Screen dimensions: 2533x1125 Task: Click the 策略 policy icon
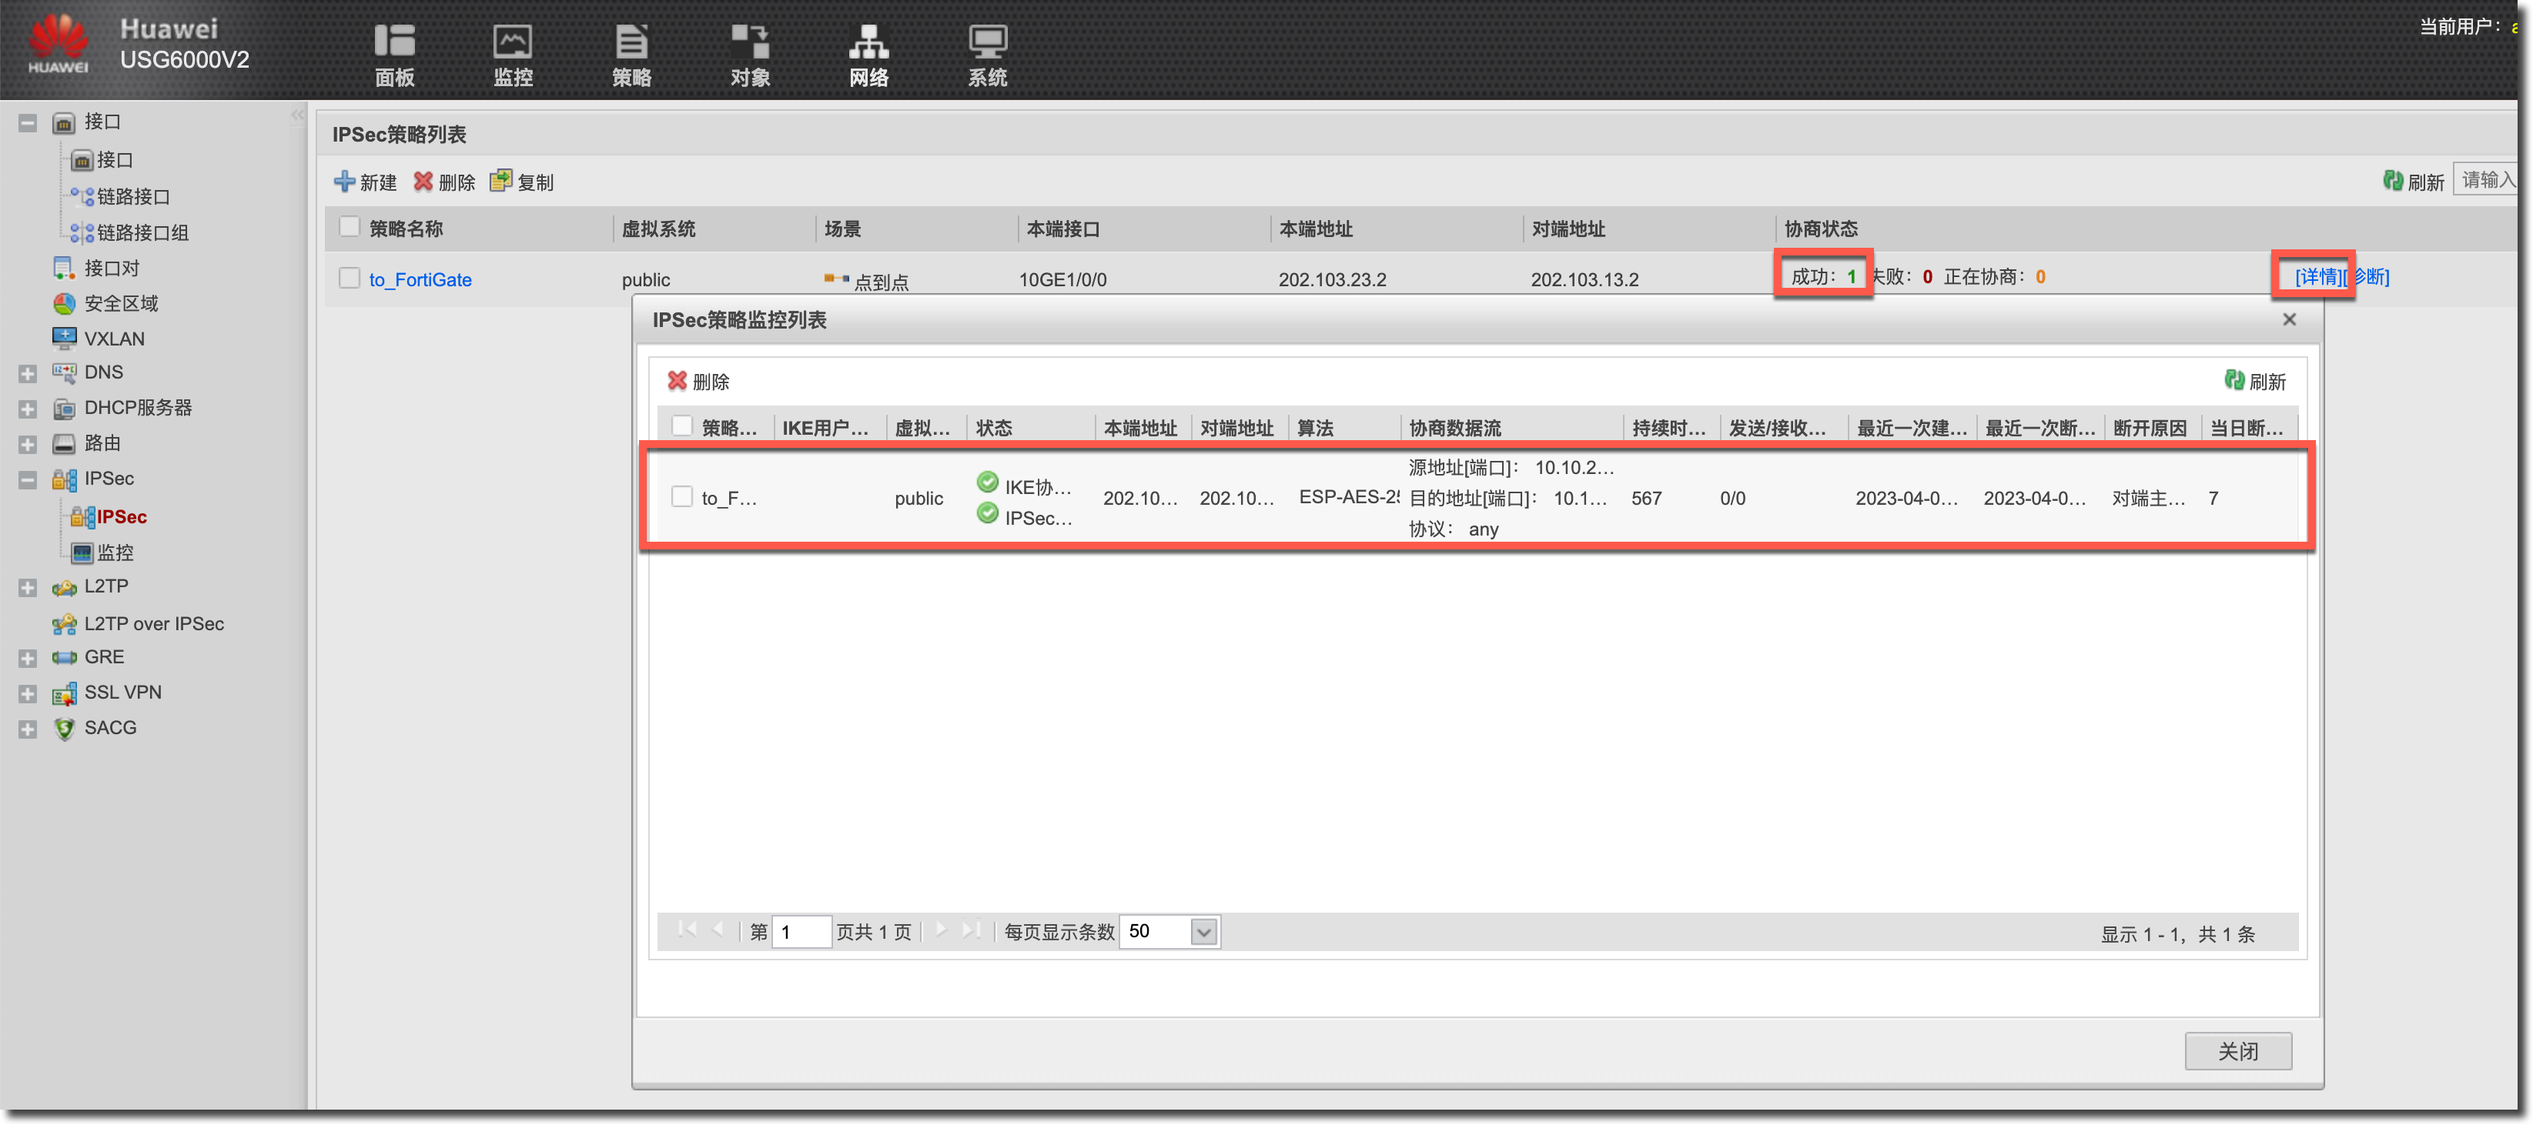(631, 42)
